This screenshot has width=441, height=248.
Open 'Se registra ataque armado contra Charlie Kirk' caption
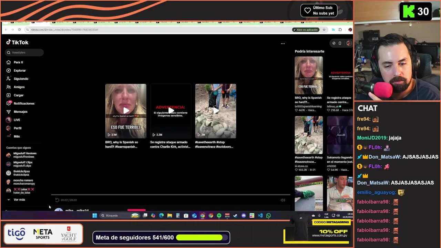(x=170, y=144)
